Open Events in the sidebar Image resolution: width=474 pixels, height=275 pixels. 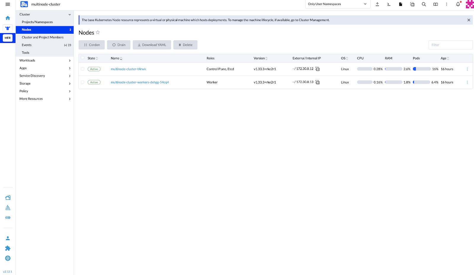point(27,45)
